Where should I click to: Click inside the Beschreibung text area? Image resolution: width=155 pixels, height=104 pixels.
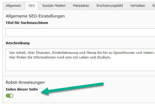pyautogui.click(x=80, y=60)
